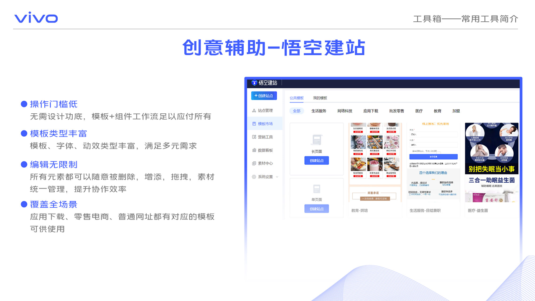This screenshot has width=535, height=301.
Task: Select the 应用下载 category filter
Action: [371, 111]
